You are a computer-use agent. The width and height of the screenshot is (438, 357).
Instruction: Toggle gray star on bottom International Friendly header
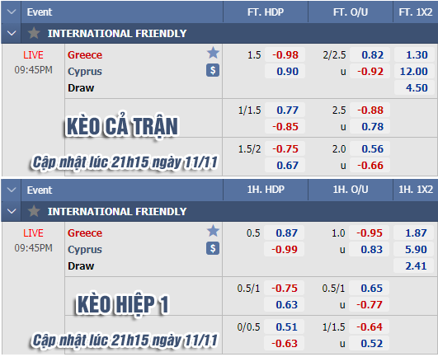click(34, 211)
